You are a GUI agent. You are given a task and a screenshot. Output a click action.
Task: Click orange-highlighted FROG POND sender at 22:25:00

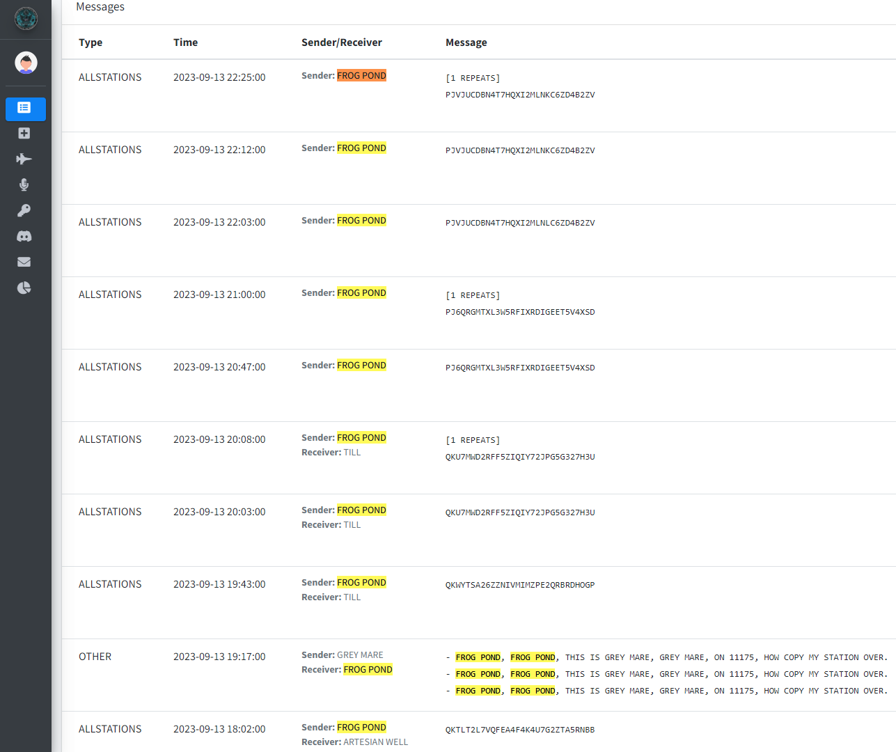361,76
